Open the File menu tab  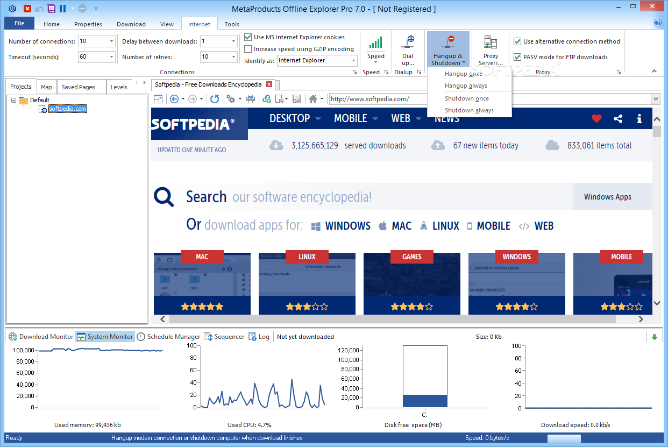19,23
